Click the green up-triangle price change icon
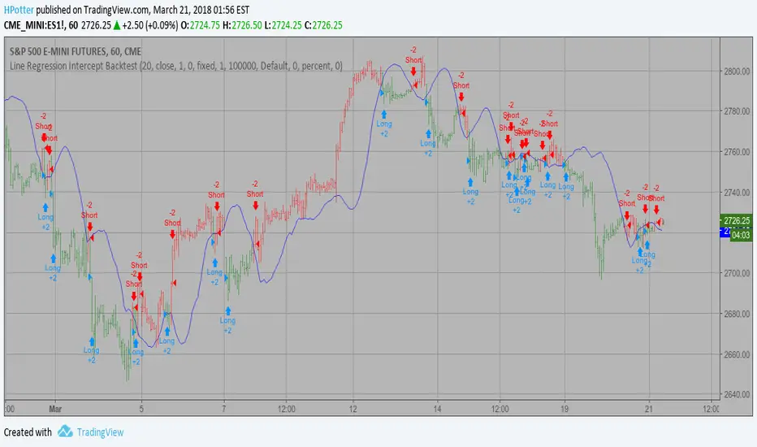The height and width of the screenshot is (447, 757). point(116,25)
